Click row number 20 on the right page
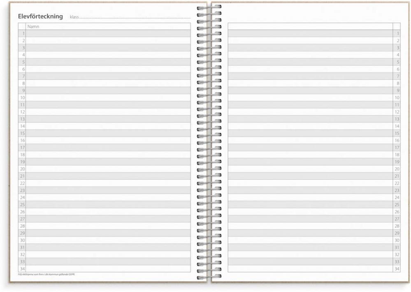The width and height of the screenshot is (411, 292). (x=397, y=169)
